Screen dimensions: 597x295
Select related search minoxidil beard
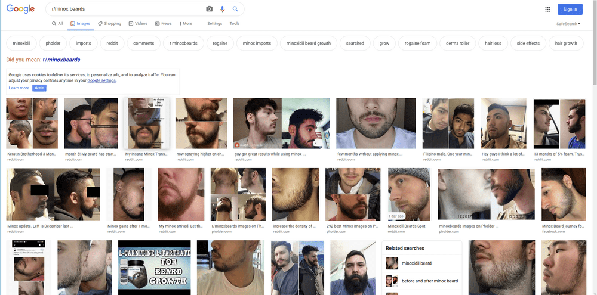[x=422, y=263]
